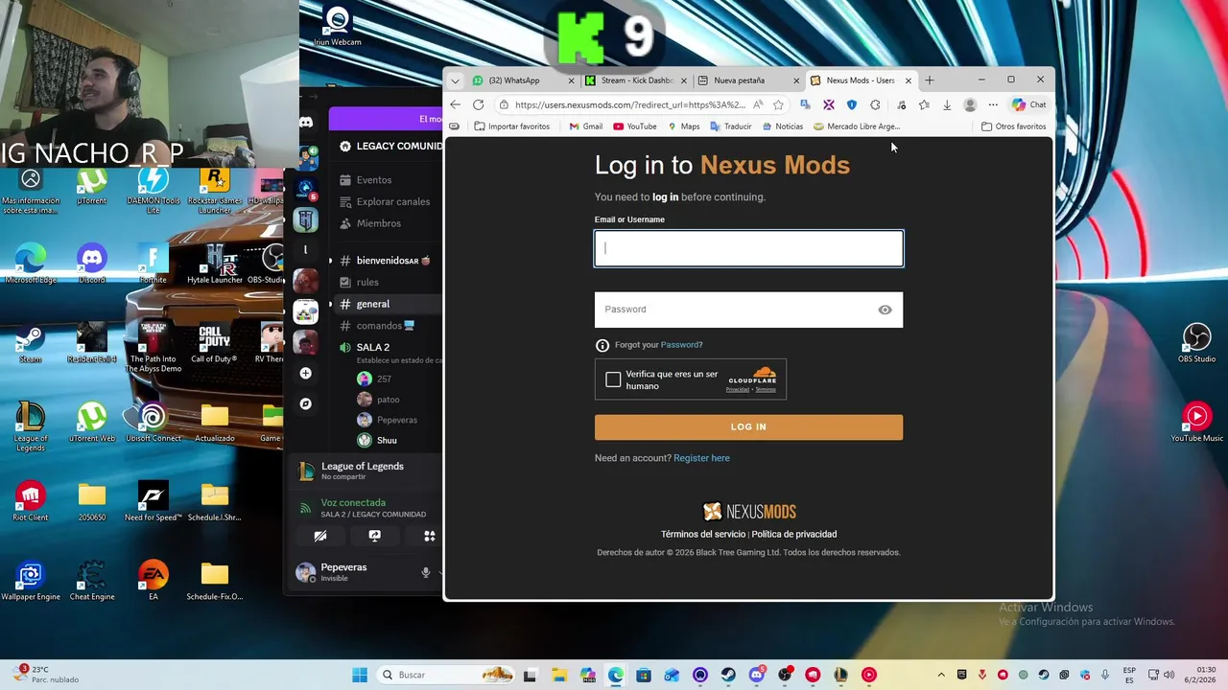Join the SALA 2 voice channel
The width and height of the screenshot is (1228, 690).
pos(373,347)
